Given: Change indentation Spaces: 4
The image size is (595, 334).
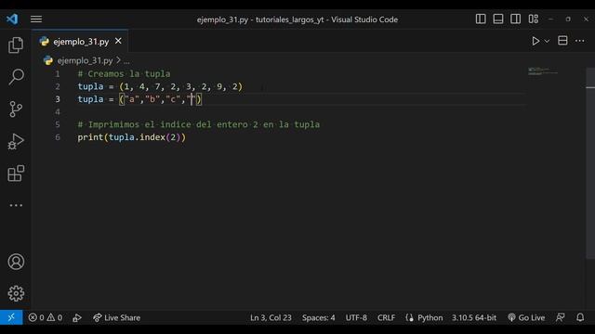Looking at the screenshot, I should (318, 317).
